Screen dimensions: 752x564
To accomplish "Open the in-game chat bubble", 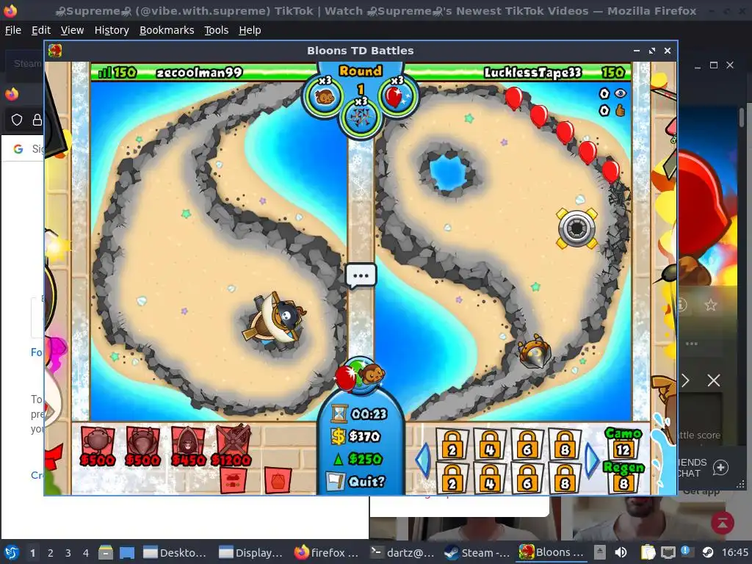I will (361, 276).
